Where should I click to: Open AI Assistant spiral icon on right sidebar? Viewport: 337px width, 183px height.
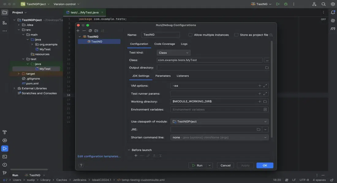click(x=333, y=20)
